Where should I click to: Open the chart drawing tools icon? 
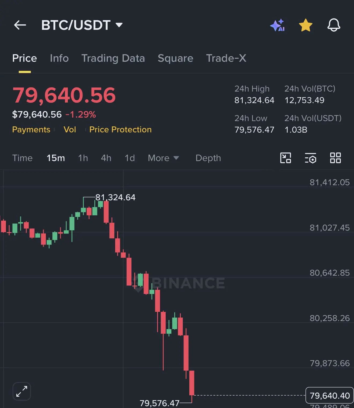pos(286,158)
